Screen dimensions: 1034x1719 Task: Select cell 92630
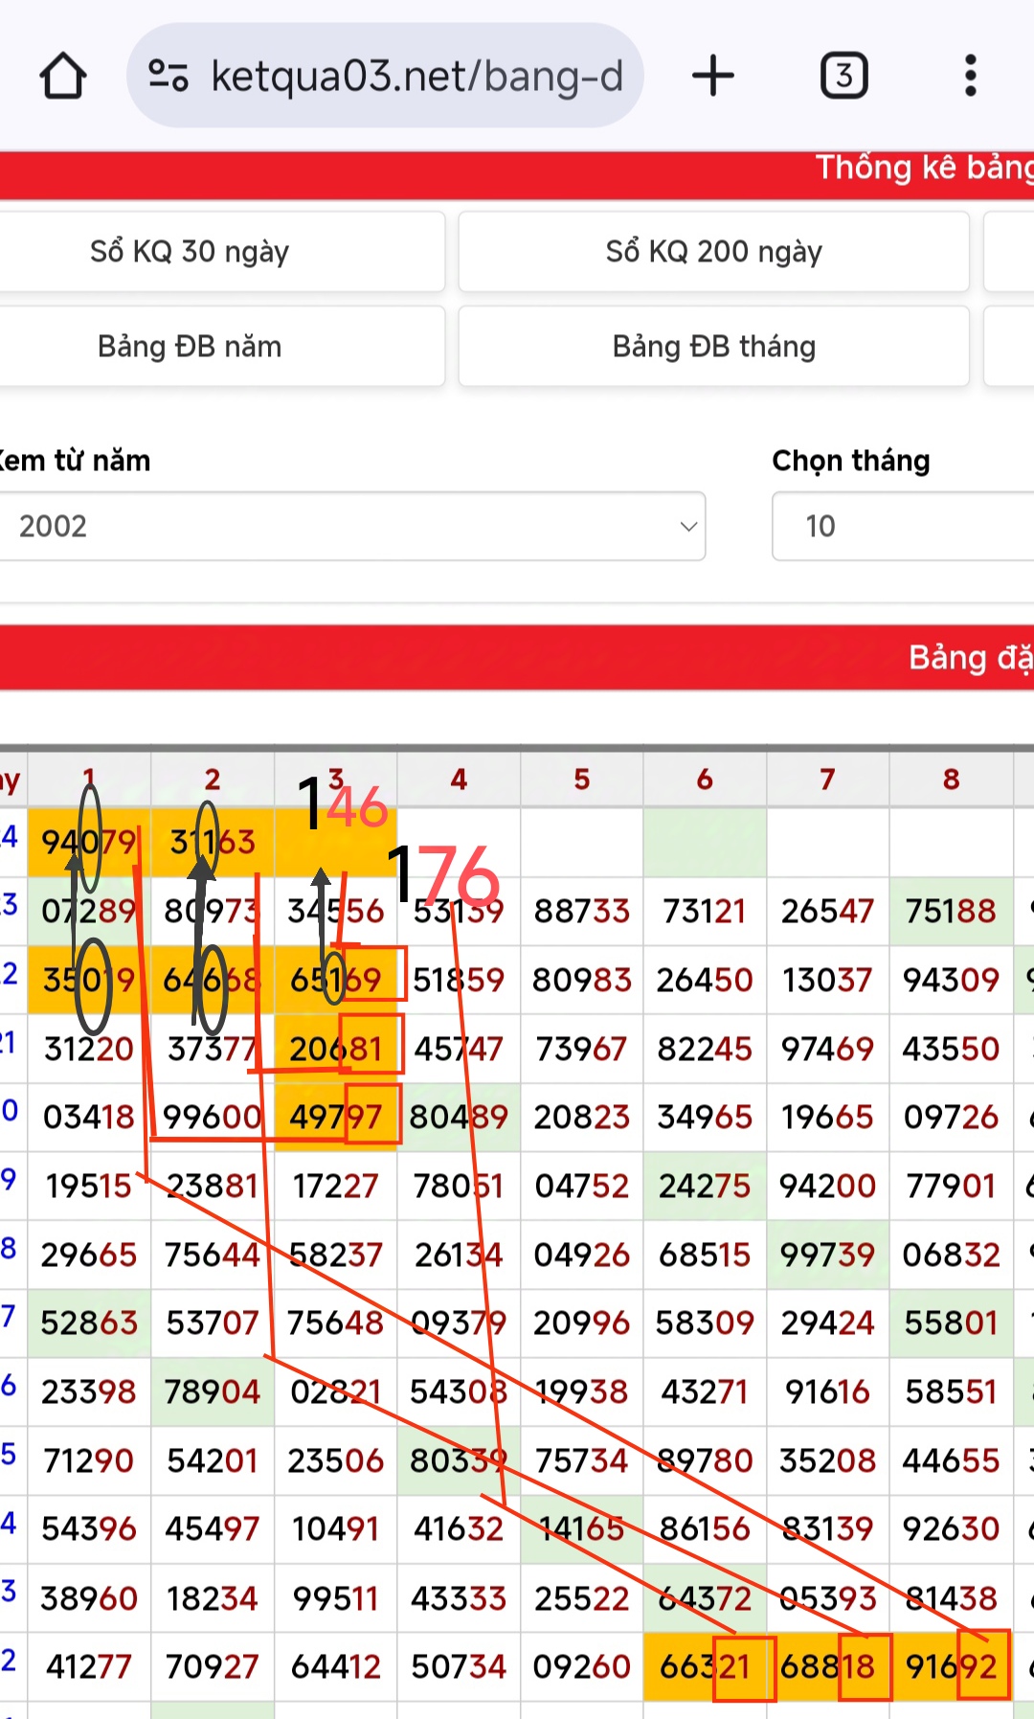click(x=951, y=1528)
